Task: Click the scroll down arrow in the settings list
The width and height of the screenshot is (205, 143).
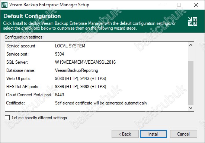Action: click(190, 108)
